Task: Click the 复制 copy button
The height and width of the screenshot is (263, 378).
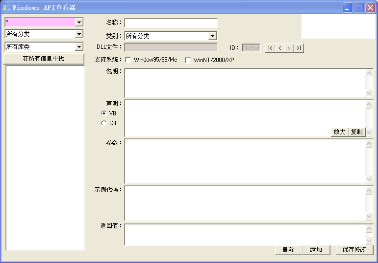Action: coord(357,131)
